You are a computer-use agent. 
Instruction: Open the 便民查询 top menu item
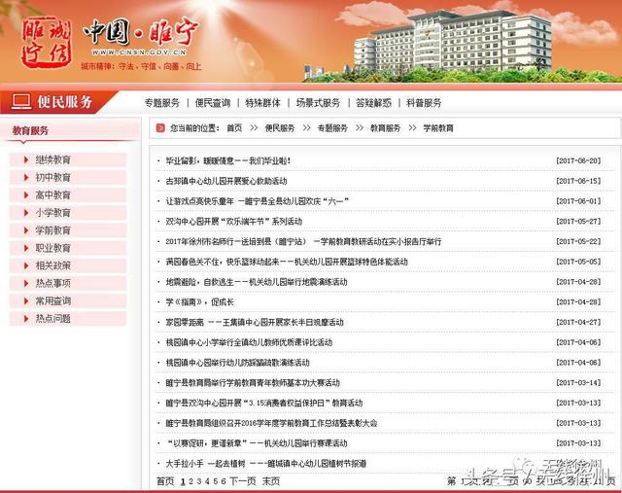pos(213,103)
